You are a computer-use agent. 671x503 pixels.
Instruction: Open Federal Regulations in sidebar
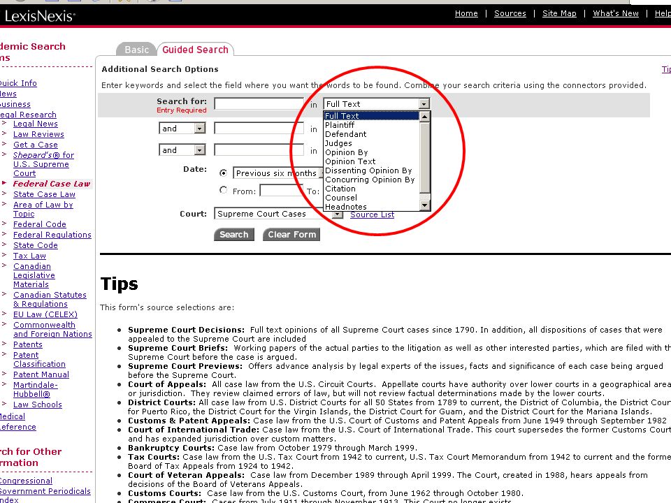click(52, 235)
